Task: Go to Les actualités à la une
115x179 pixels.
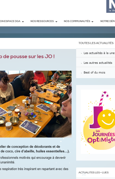Action: click(99, 53)
